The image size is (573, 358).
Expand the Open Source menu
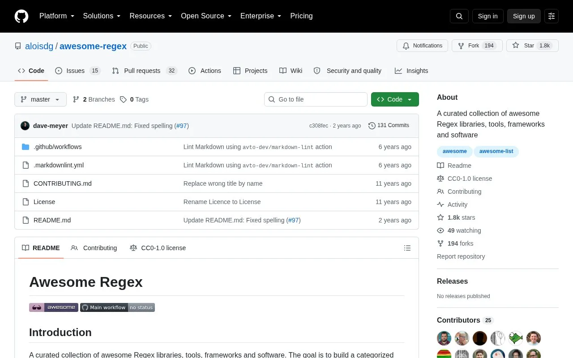point(206,16)
